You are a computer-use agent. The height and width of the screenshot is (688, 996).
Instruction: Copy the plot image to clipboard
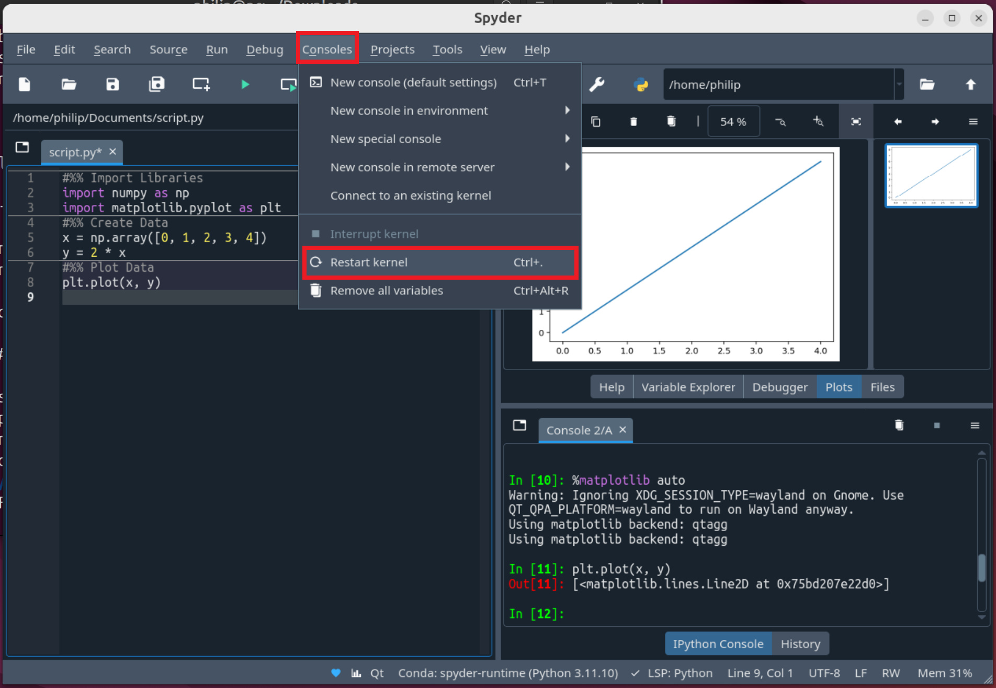(x=596, y=122)
